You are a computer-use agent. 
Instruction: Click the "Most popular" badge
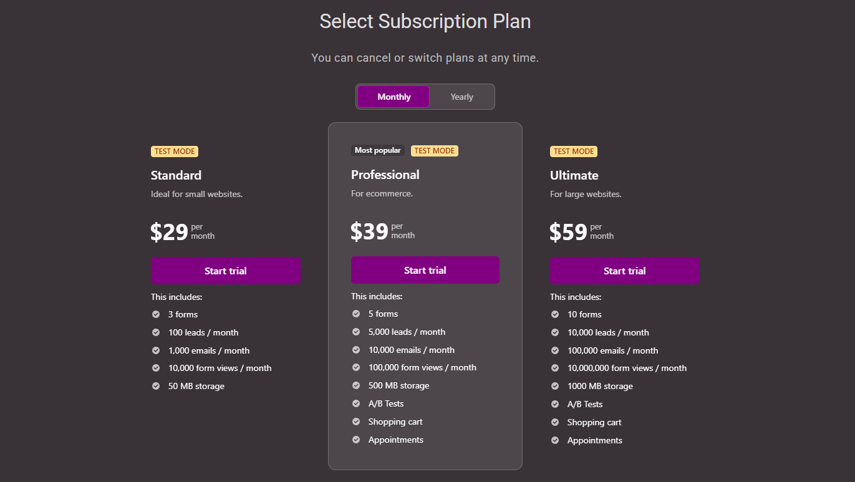coord(377,150)
